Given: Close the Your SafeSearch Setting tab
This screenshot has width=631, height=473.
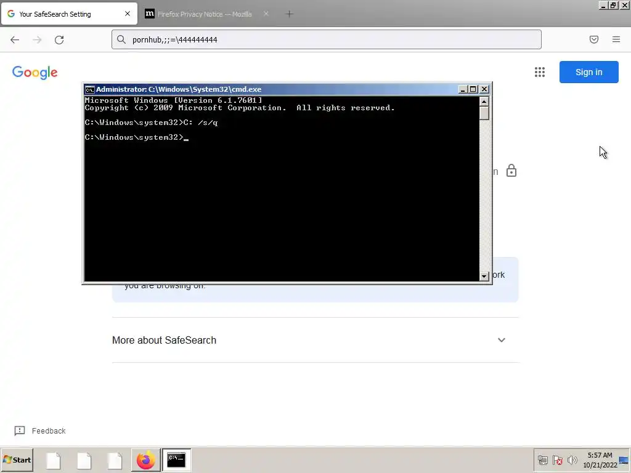Looking at the screenshot, I should (x=127, y=14).
